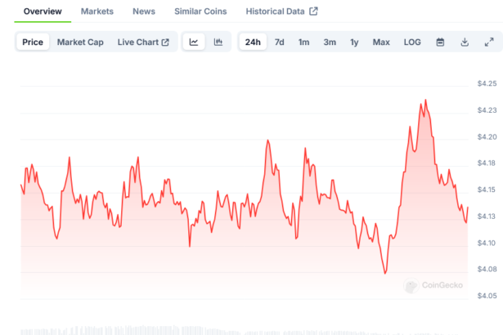The width and height of the screenshot is (503, 335).
Task: Choose the 1y time range
Action: 354,42
